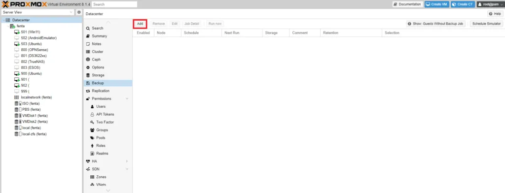Sort by the Schedule column header
The height and width of the screenshot is (193, 505).
(201, 33)
